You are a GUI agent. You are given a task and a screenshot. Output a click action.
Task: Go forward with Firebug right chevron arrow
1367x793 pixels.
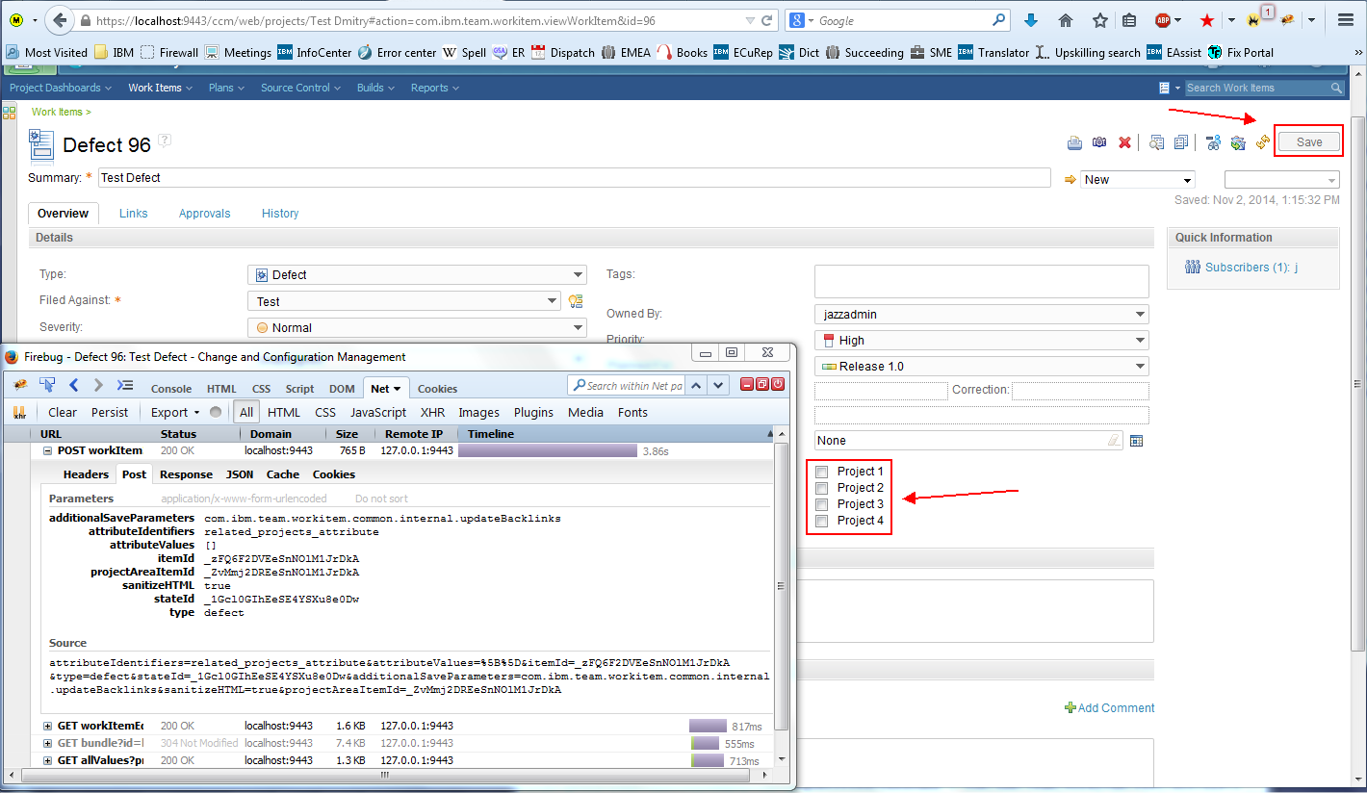coord(98,385)
